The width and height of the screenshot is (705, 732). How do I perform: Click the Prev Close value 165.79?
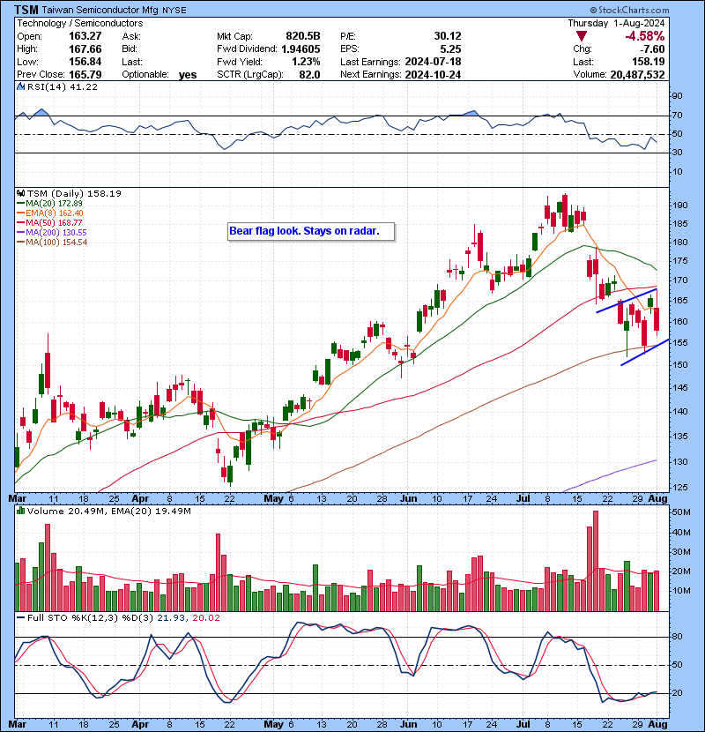point(85,74)
